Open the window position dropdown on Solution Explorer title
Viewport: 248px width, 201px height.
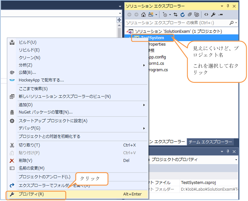coord(222,6)
